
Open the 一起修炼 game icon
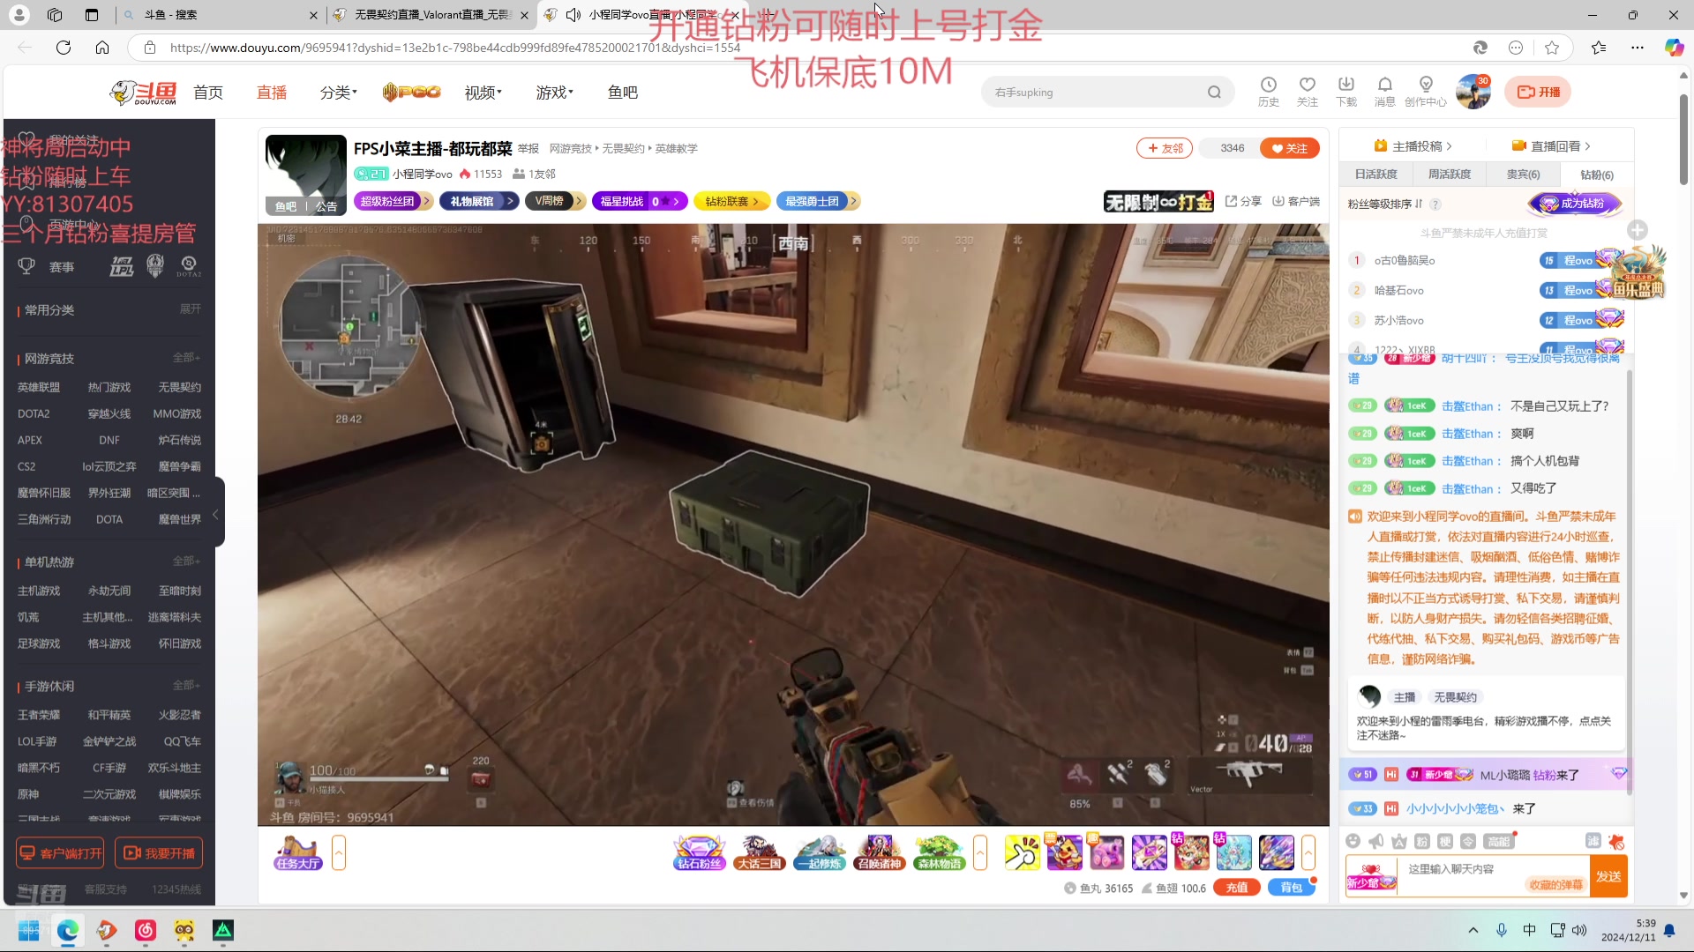(x=819, y=852)
